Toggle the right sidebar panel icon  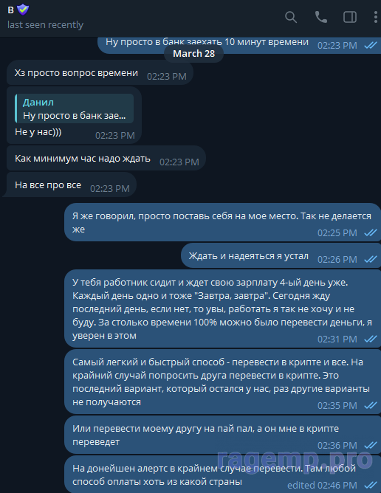pos(349,17)
